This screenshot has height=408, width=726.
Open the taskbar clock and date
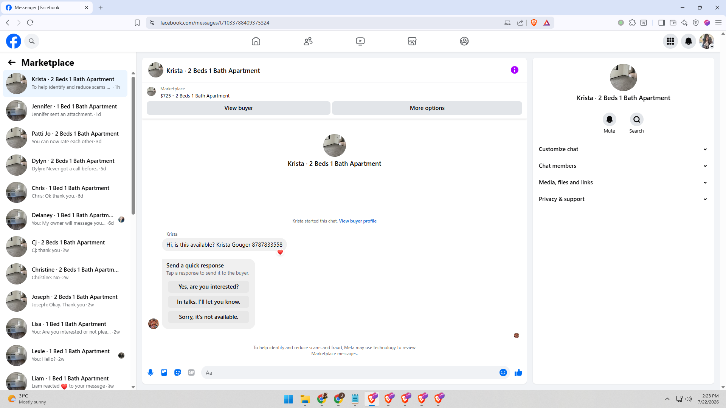coord(708,399)
